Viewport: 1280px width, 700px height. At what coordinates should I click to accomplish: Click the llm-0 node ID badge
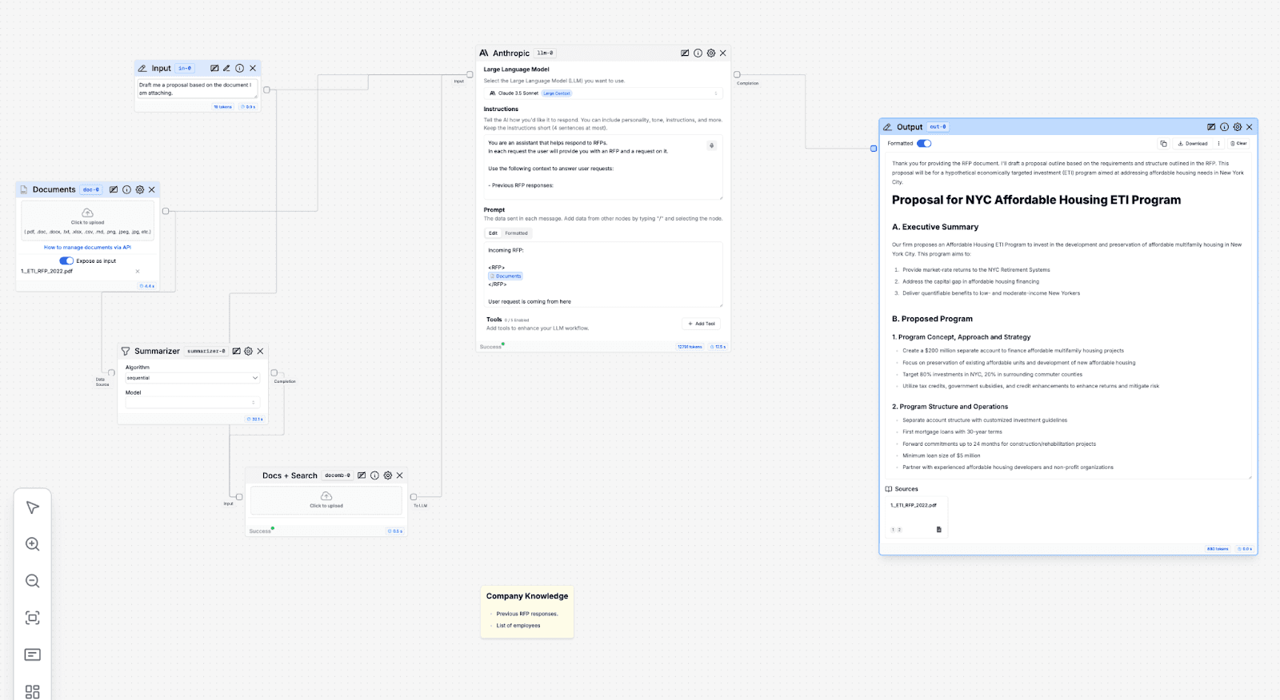(x=545, y=53)
